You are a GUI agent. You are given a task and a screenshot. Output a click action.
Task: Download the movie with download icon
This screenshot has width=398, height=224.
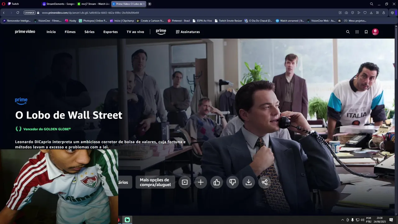[248, 182]
